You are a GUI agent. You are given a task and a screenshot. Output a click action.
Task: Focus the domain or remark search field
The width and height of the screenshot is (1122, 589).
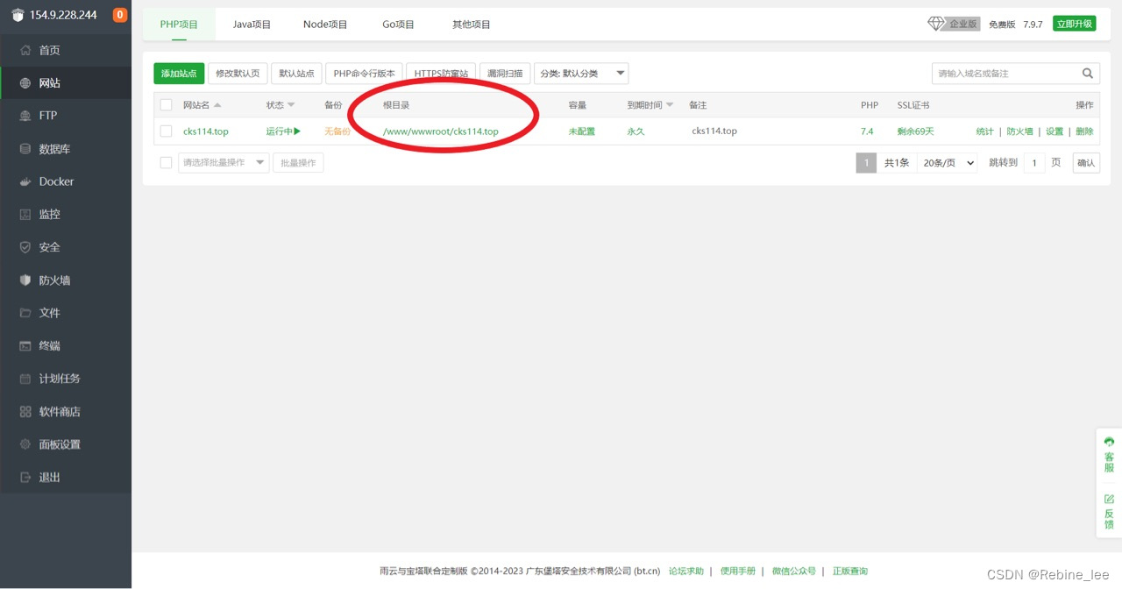pyautogui.click(x=1004, y=74)
